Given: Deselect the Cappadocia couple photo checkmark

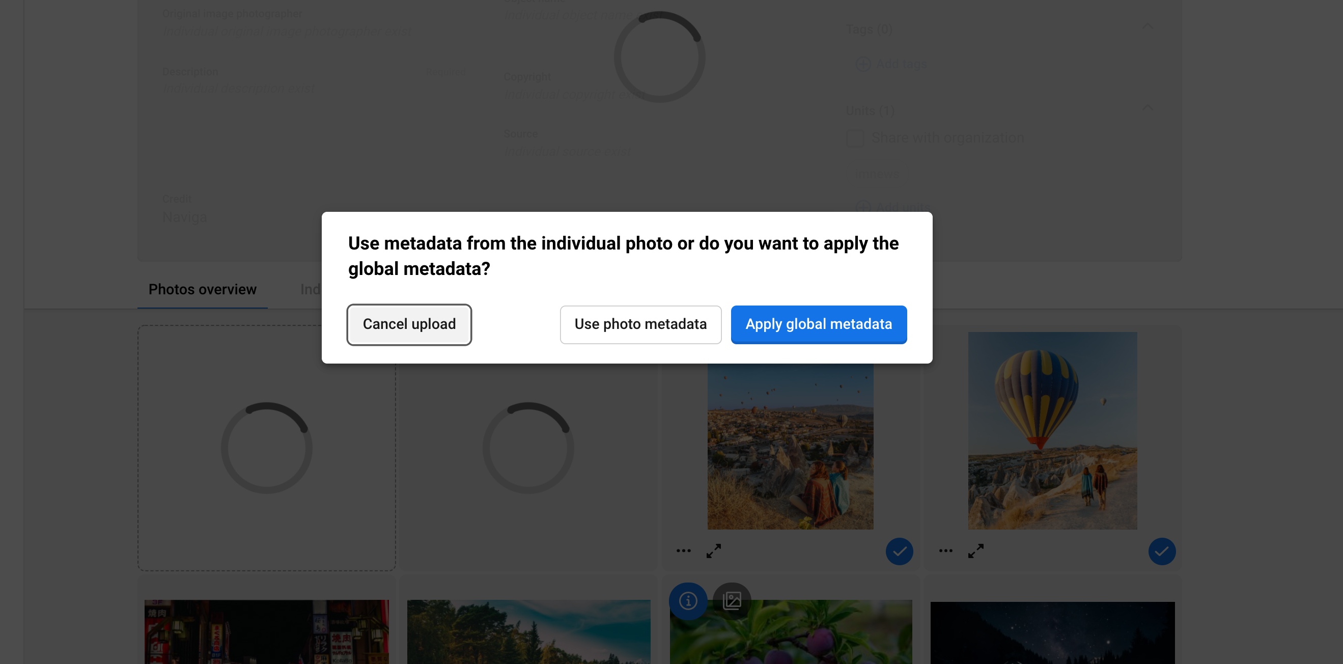Looking at the screenshot, I should pyautogui.click(x=899, y=551).
